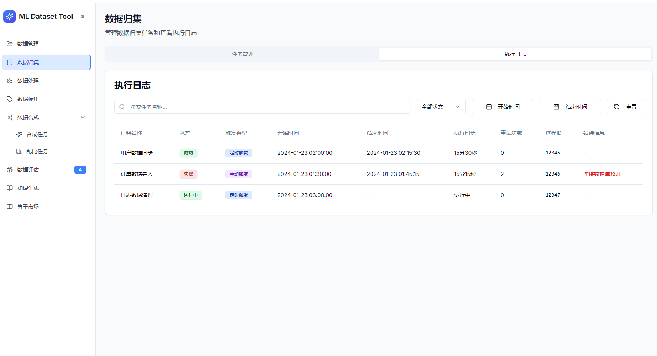Viewport: 657px width, 356px height.
Task: Click the 合成任务 sparkle icon
Action: click(19, 134)
